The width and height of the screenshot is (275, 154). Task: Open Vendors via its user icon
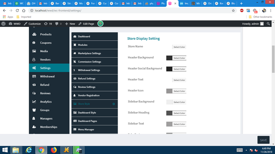coord(34,59)
